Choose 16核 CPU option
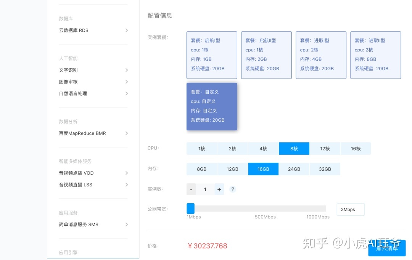 tap(356, 149)
